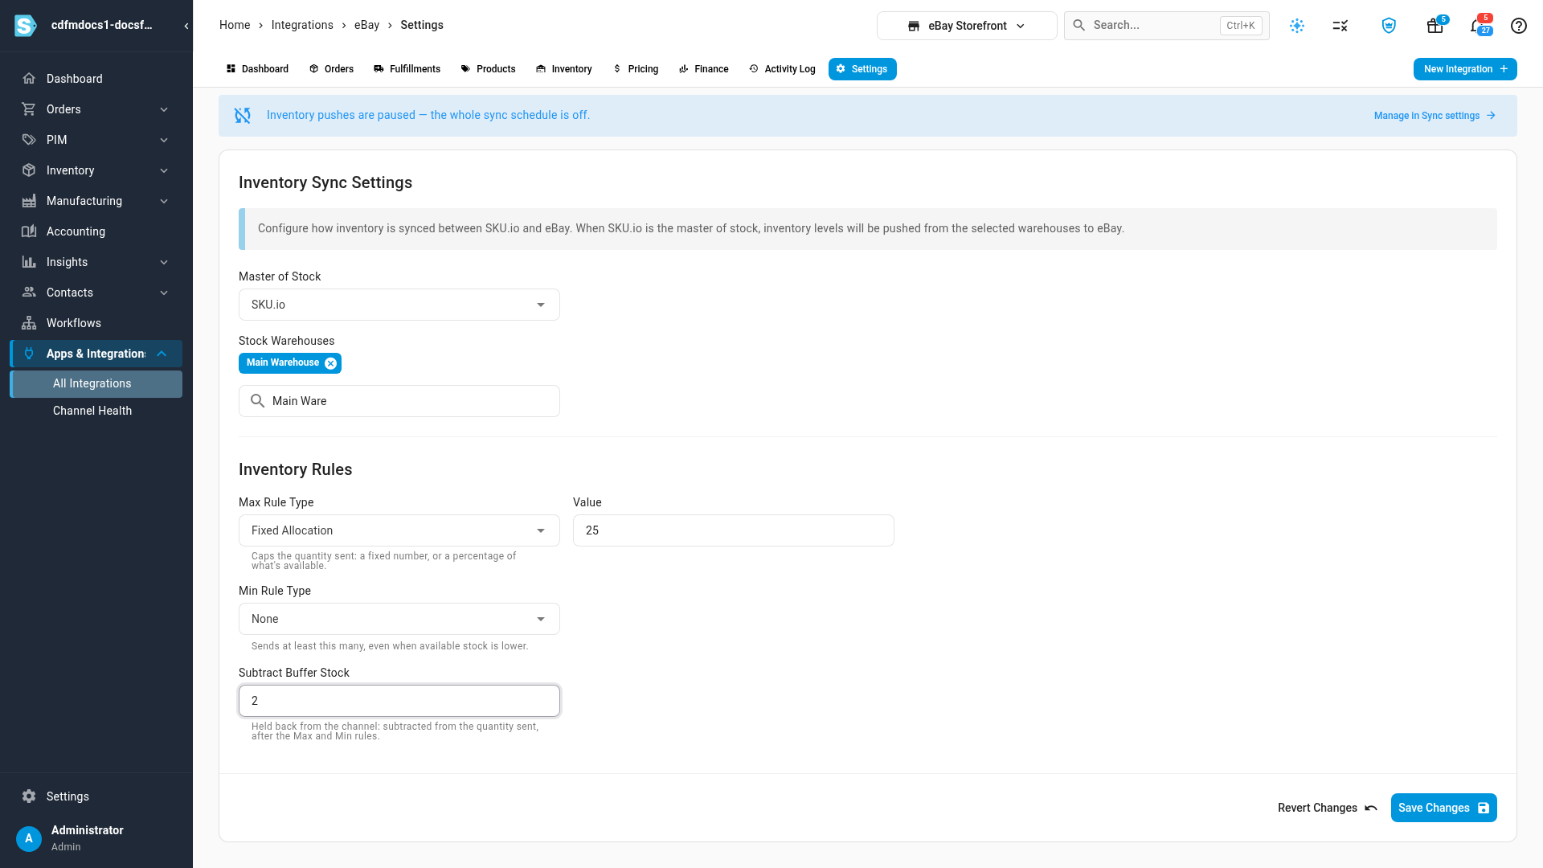Open the help question mark icon
Viewport: 1543px width, 868px height.
coord(1519,26)
